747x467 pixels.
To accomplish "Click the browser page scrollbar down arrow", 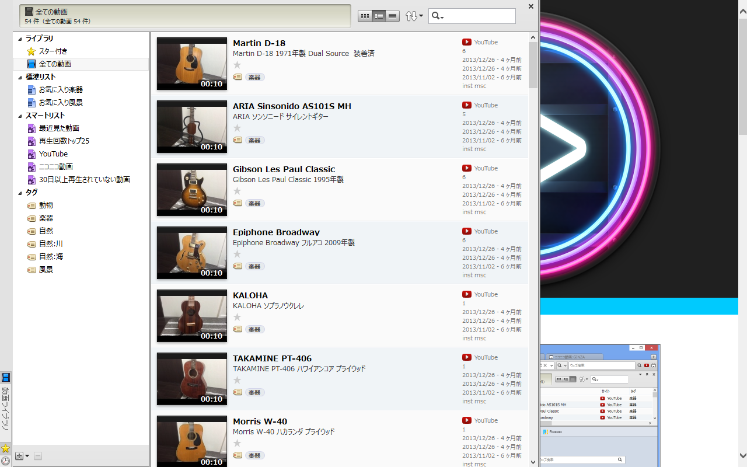I will [x=743, y=456].
